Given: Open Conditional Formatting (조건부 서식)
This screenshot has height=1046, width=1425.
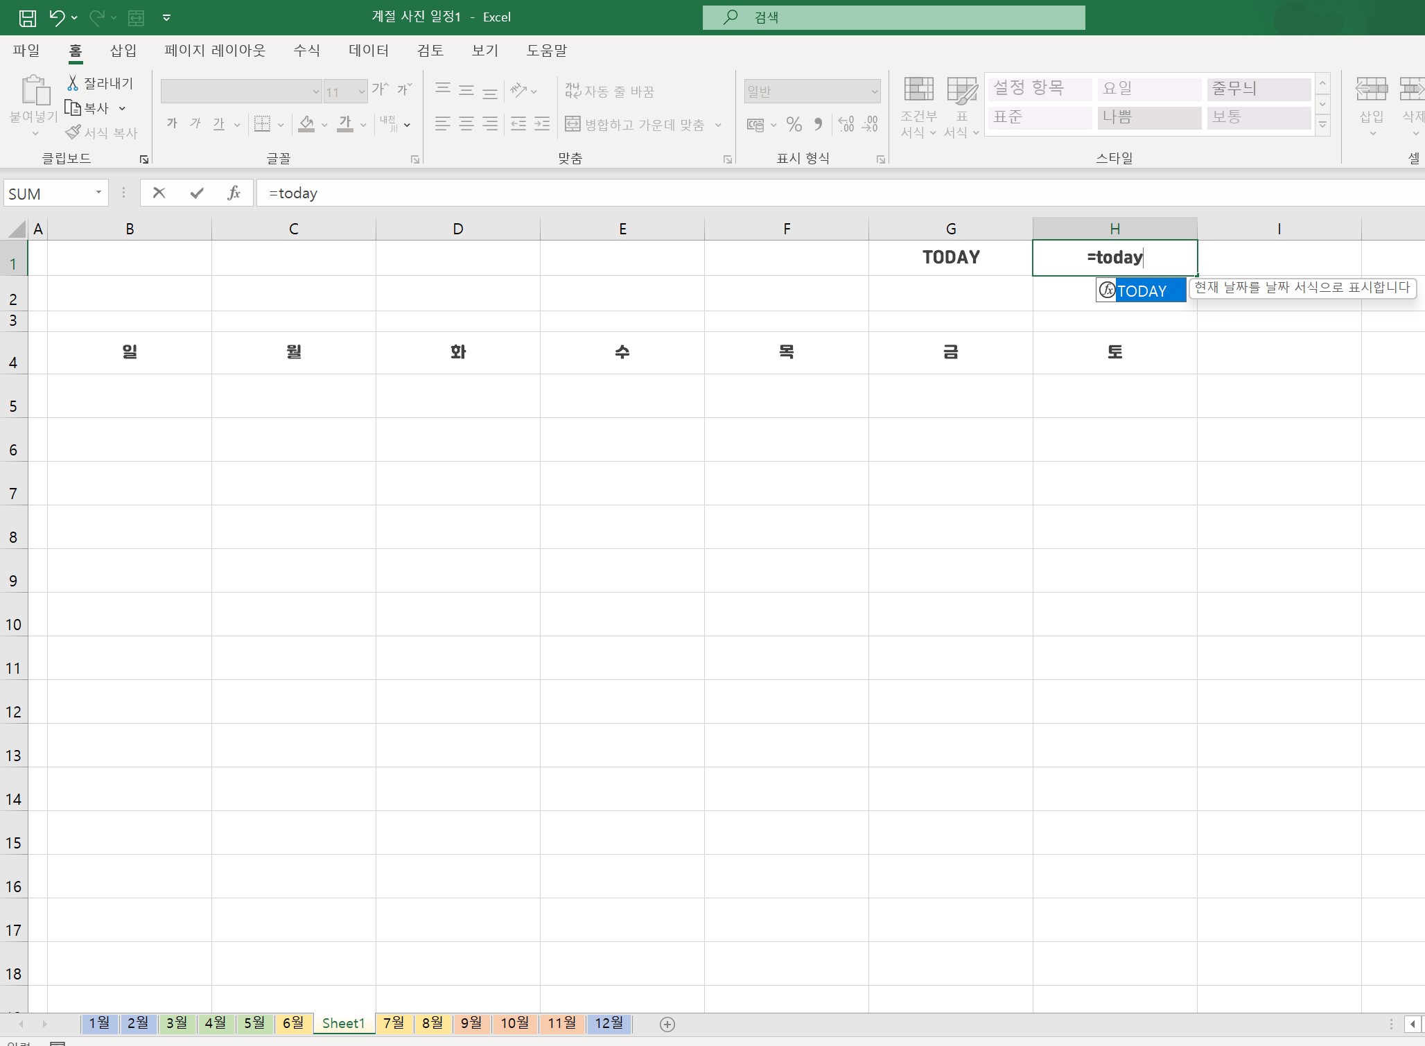Looking at the screenshot, I should (x=919, y=107).
